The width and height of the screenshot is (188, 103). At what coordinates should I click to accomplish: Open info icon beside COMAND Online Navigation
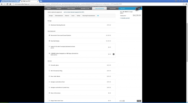114,54
